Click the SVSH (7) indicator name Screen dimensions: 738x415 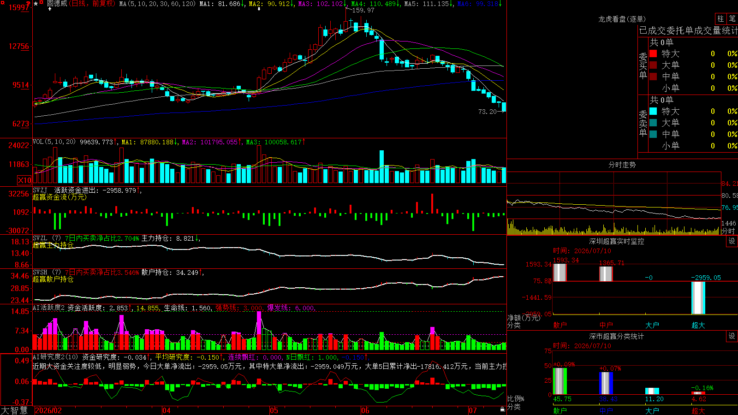(x=47, y=273)
